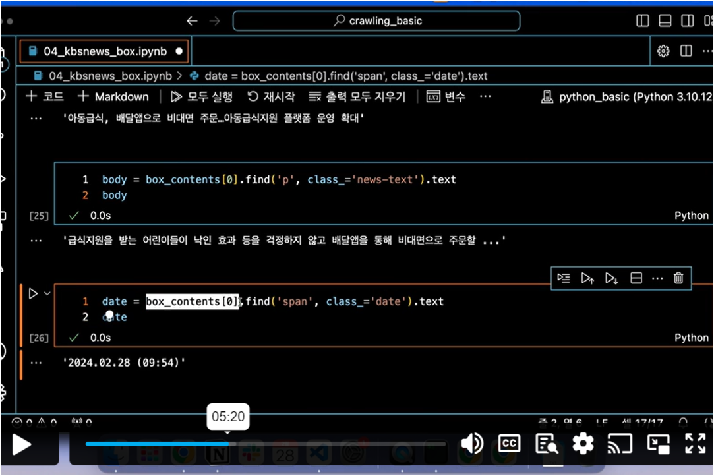Seek along the video progress bar
This screenshot has width=714, height=476.
266,444
